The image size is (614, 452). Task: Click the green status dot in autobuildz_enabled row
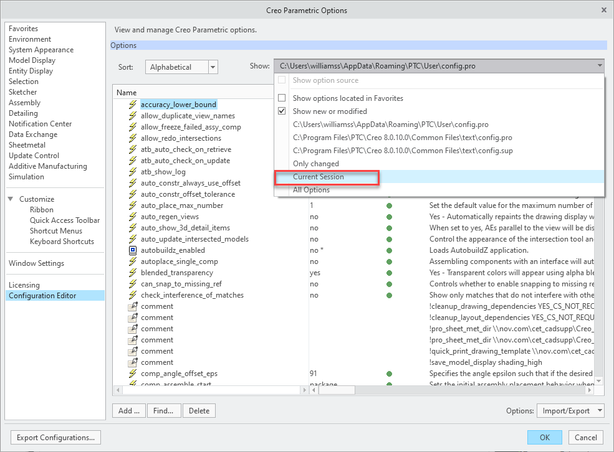389,251
